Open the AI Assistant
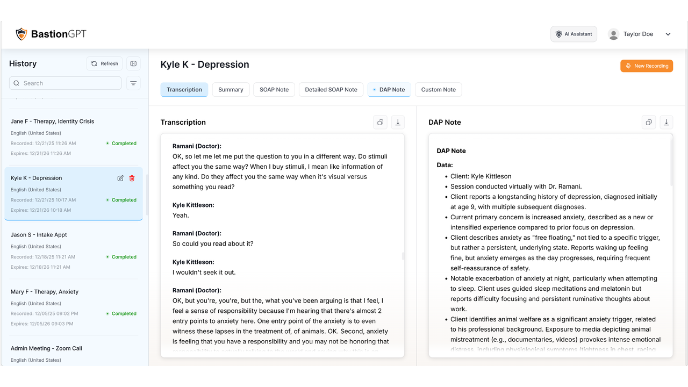The image size is (688, 387). click(x=574, y=34)
